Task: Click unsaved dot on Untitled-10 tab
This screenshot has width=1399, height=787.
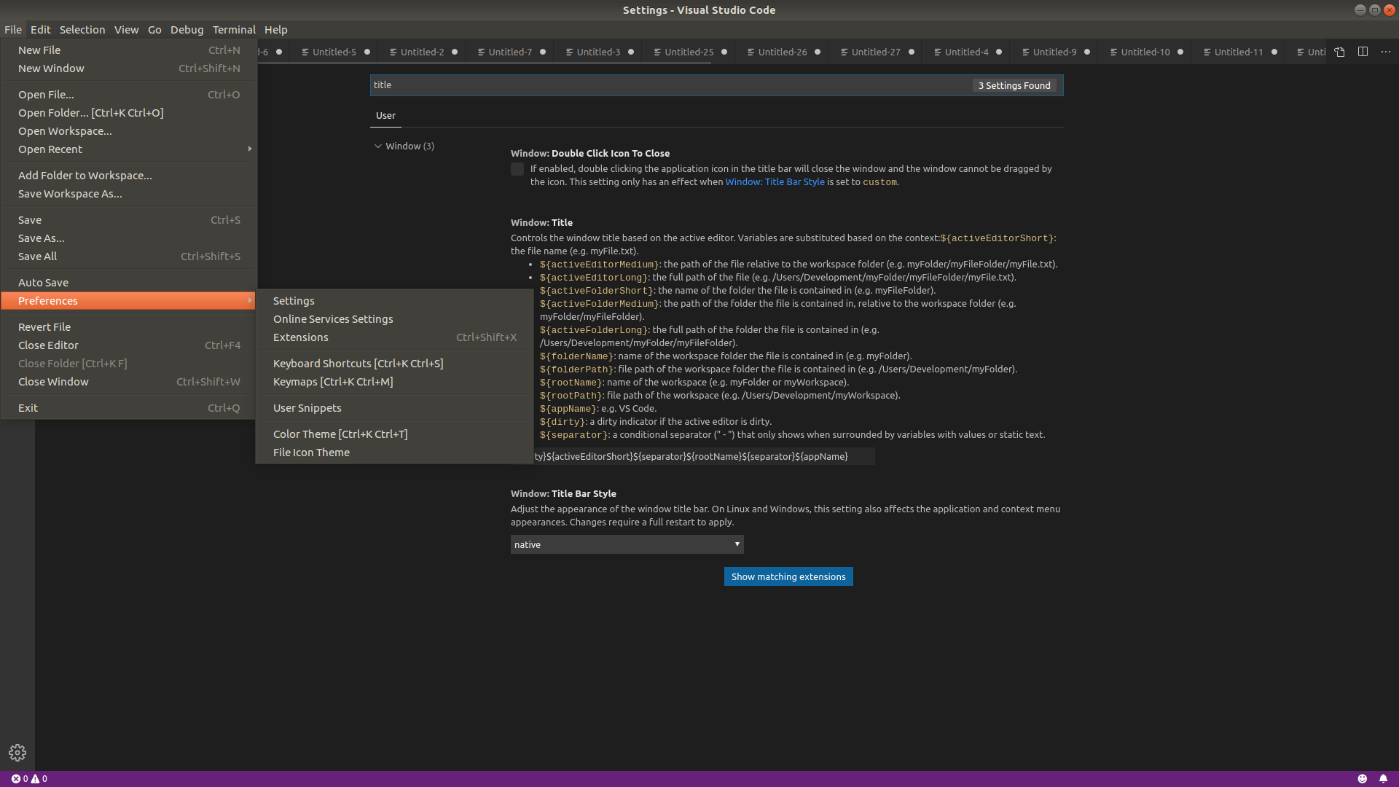Action: pyautogui.click(x=1180, y=52)
